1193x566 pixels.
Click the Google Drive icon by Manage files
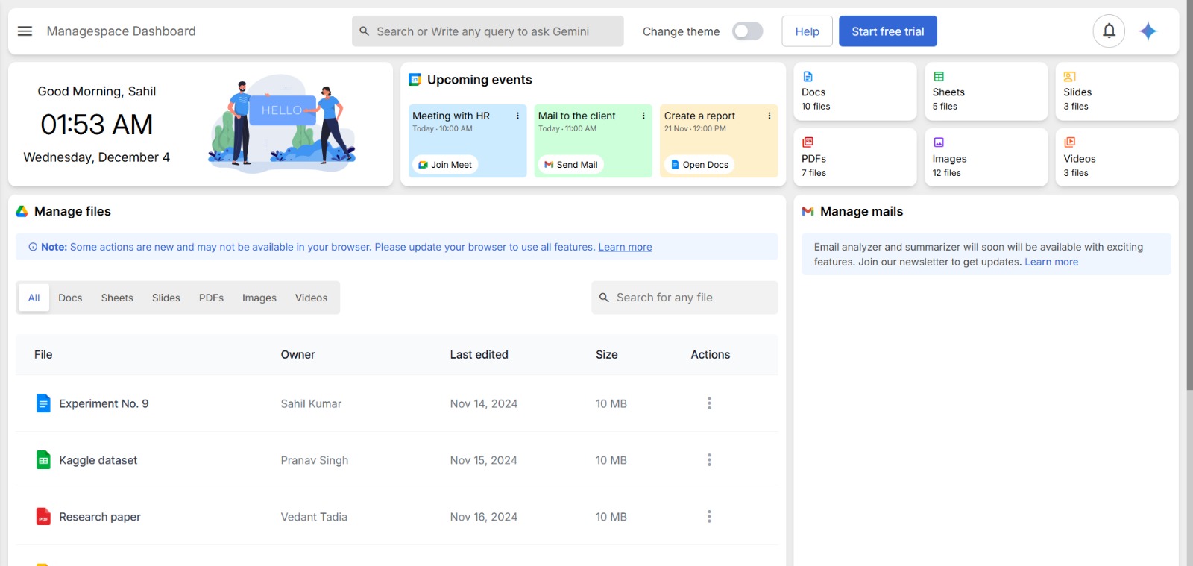22,212
